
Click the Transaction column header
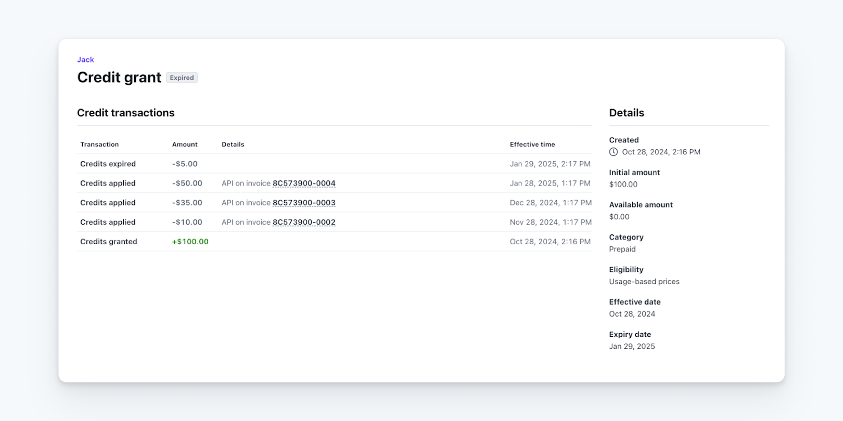pyautogui.click(x=99, y=144)
